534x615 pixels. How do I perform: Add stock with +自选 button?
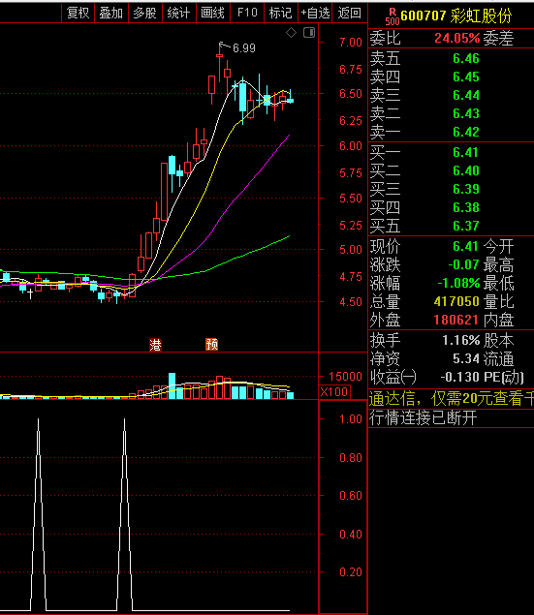click(315, 13)
